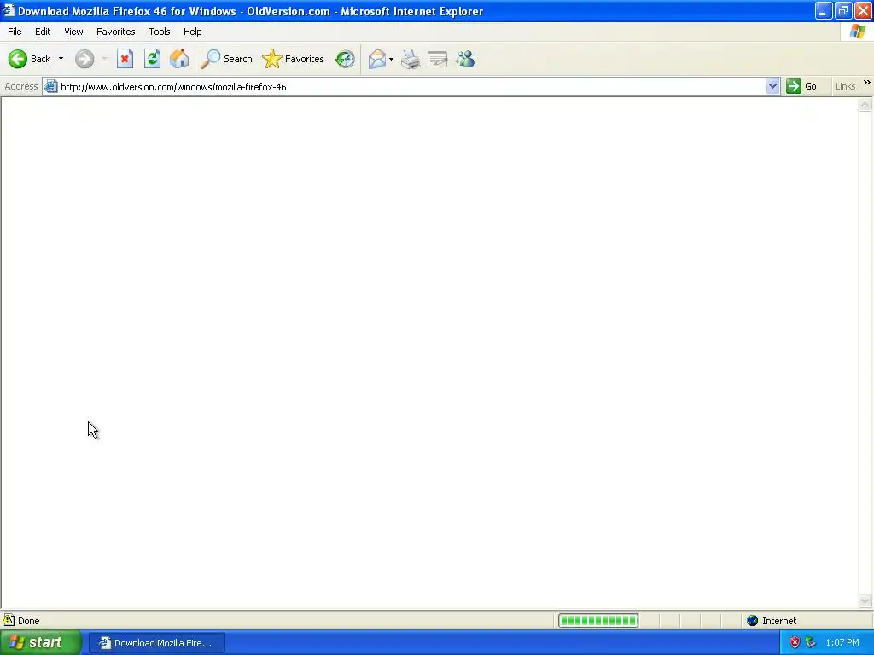Stop page loading with red X icon
Screen dimensions: 874x655
coord(125,59)
